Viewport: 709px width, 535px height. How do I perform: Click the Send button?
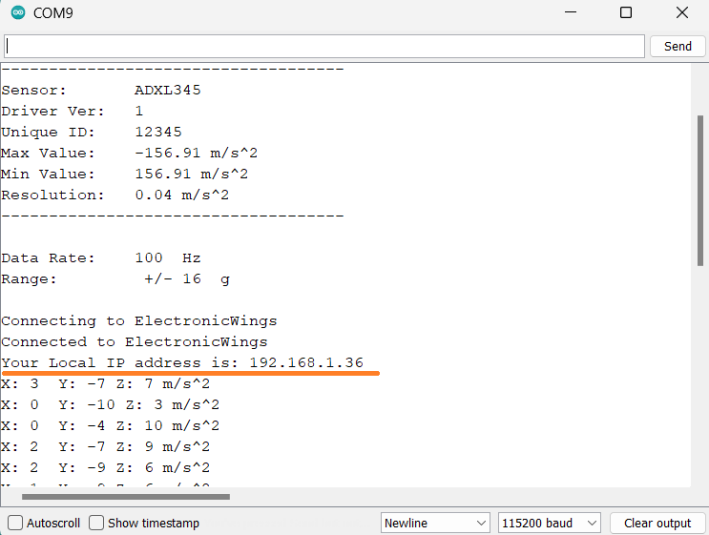[x=678, y=47]
